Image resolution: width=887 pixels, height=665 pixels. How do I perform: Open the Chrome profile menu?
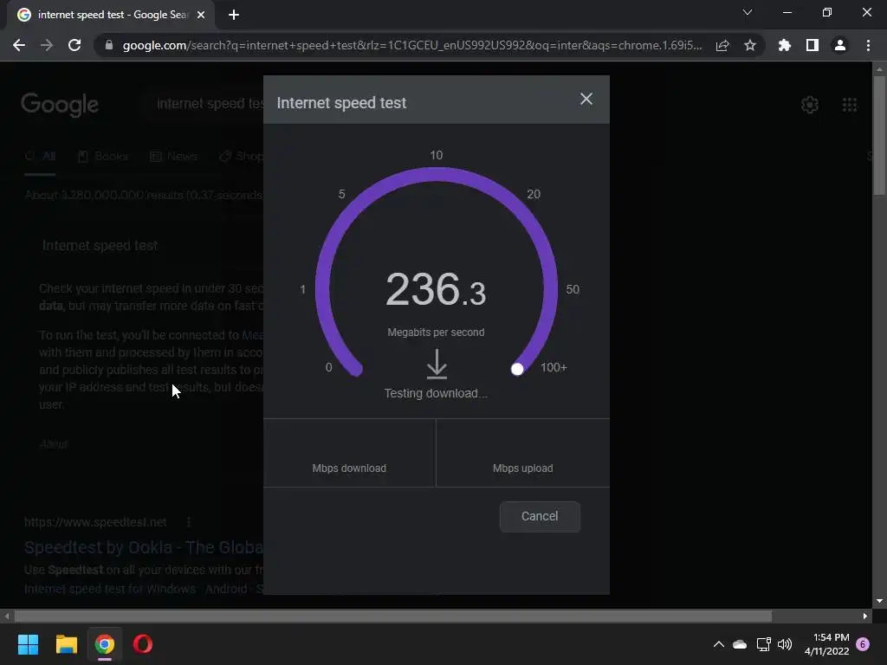point(840,45)
